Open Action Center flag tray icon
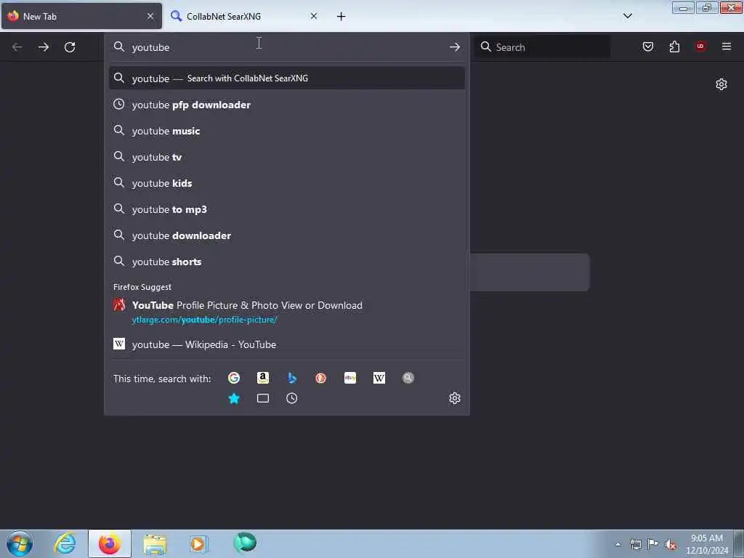Screen dimensions: 744x558 [x=653, y=544]
